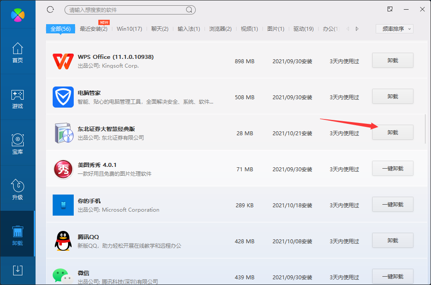The height and width of the screenshot is (285, 431).
Task: Click the refresh icon beside search box
Action: point(50,10)
